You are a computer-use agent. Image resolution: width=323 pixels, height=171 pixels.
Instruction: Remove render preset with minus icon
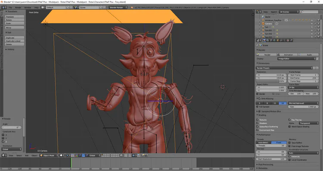click(317, 68)
